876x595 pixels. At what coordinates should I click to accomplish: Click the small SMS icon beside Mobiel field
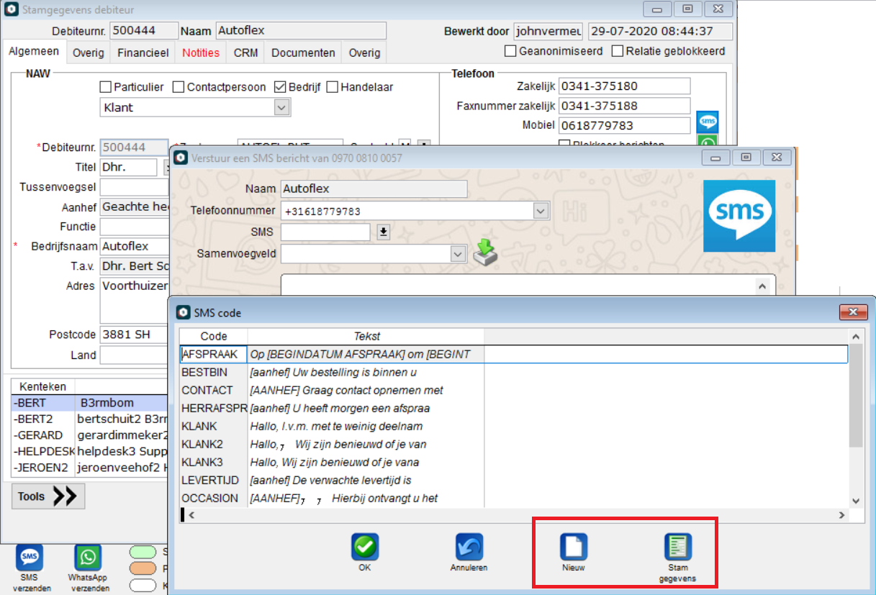coord(708,122)
